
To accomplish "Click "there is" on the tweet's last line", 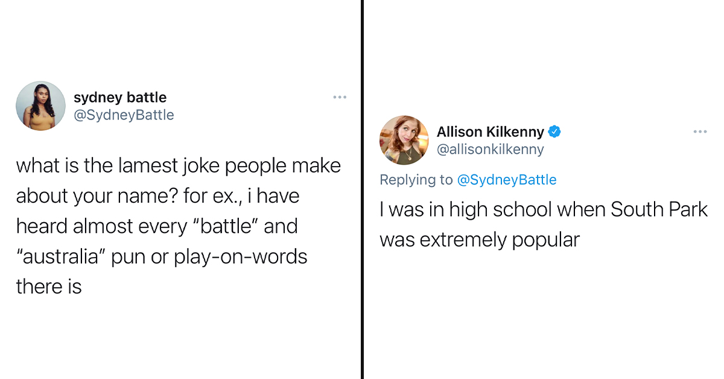I will pos(49,287).
